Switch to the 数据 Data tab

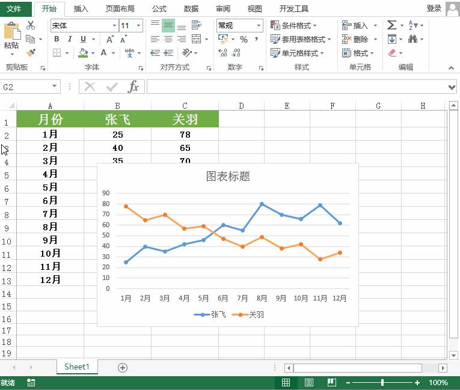(x=191, y=9)
